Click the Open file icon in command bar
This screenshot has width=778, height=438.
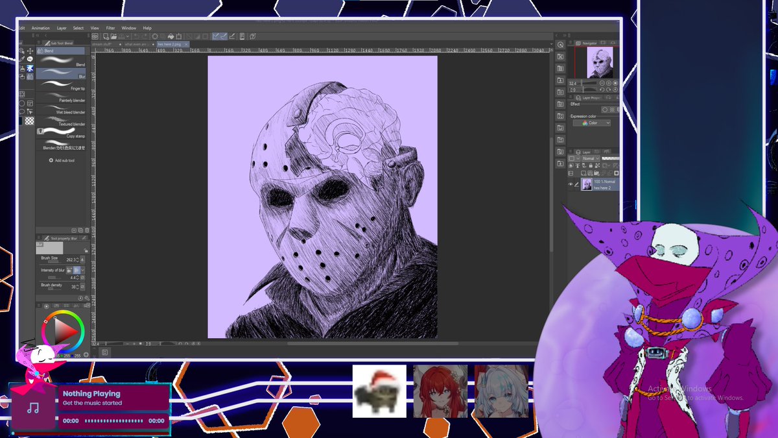tap(113, 36)
